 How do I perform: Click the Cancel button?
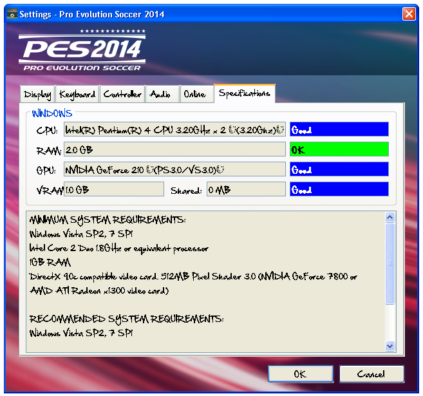pyautogui.click(x=371, y=374)
